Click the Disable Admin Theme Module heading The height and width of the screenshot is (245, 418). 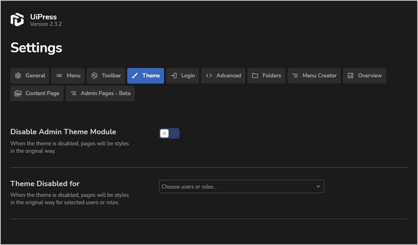click(63, 132)
